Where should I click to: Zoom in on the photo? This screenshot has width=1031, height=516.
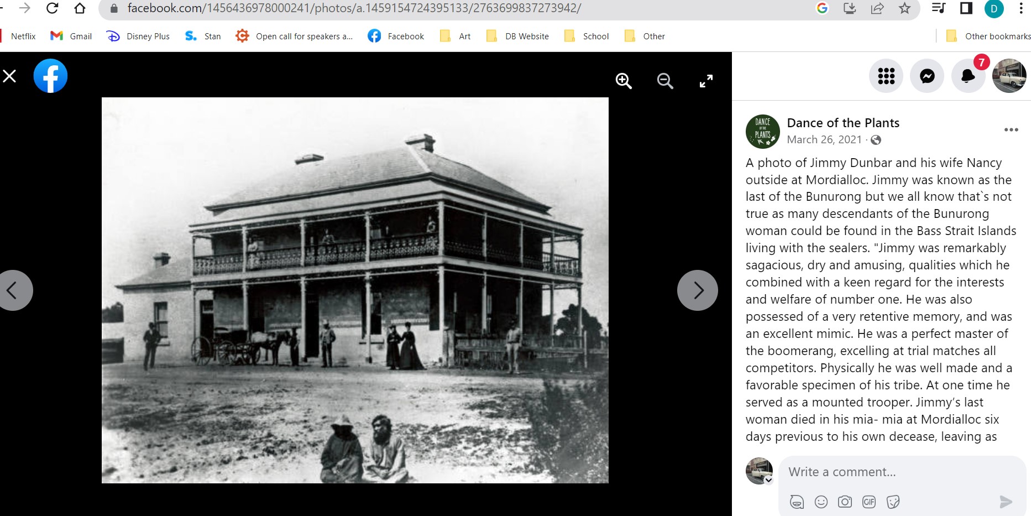click(x=624, y=81)
